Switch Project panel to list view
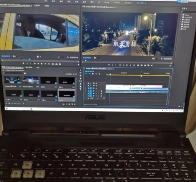 9,104
